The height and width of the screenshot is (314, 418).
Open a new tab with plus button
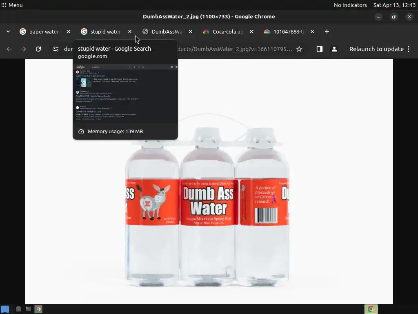pos(327,31)
